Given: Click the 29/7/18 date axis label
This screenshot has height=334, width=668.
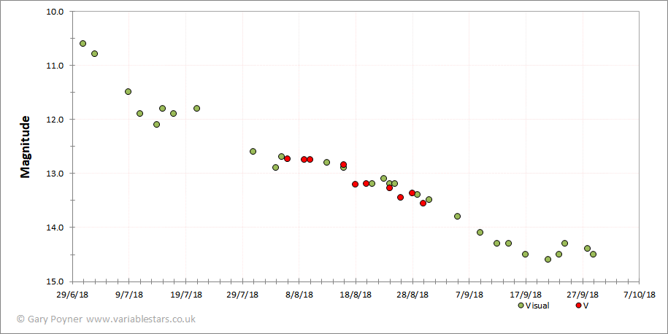Looking at the screenshot, I should coord(242,295).
